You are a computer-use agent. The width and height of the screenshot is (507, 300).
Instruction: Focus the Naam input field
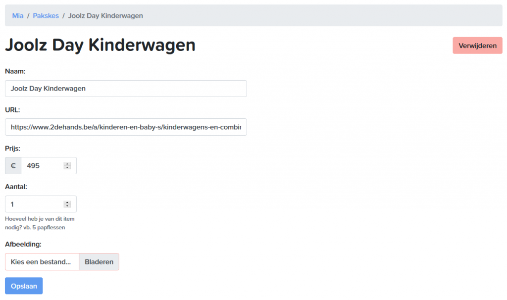(126, 89)
